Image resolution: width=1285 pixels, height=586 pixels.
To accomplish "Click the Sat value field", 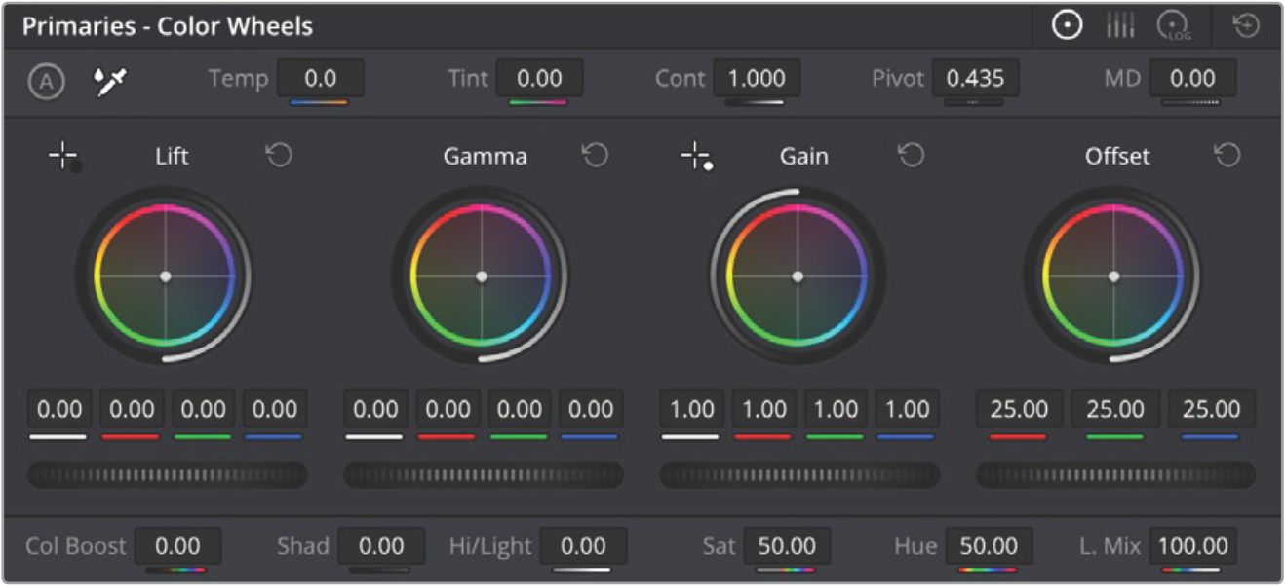I will pyautogui.click(x=787, y=546).
